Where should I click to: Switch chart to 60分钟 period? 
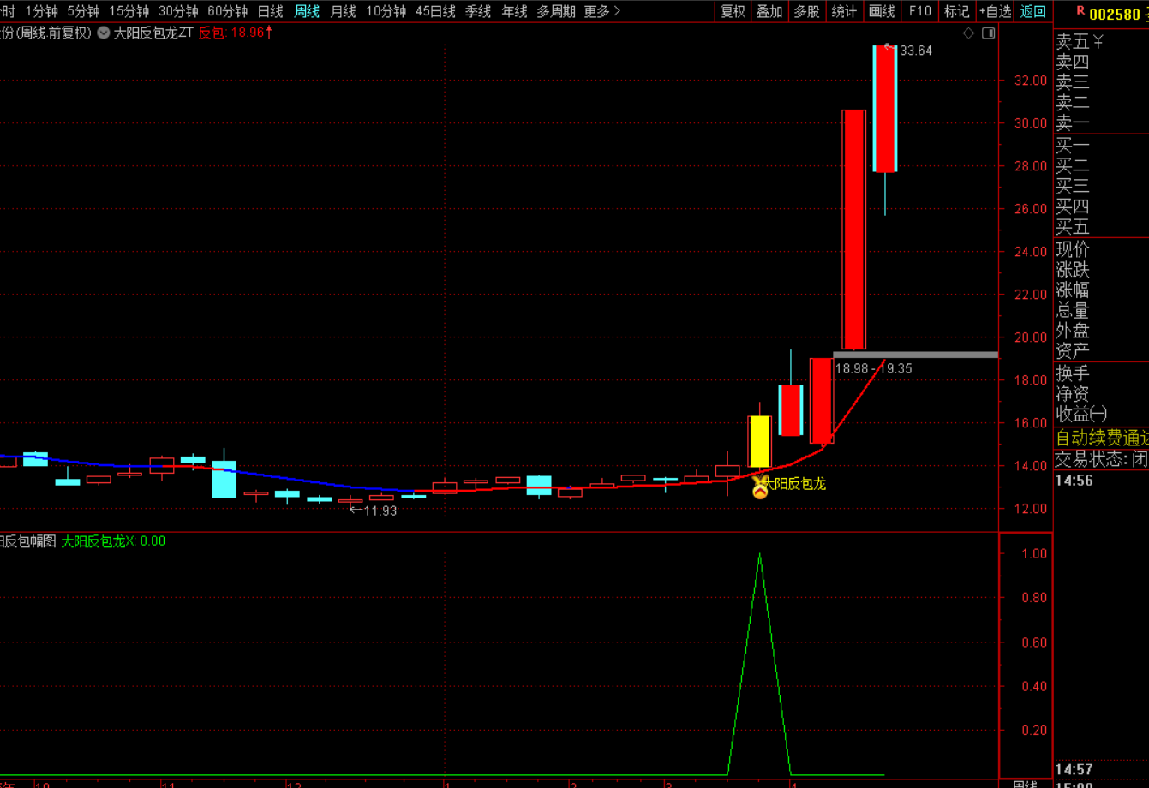tap(227, 11)
